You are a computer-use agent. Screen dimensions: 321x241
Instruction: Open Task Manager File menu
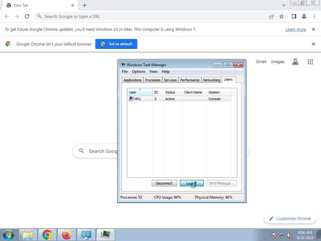pos(125,72)
